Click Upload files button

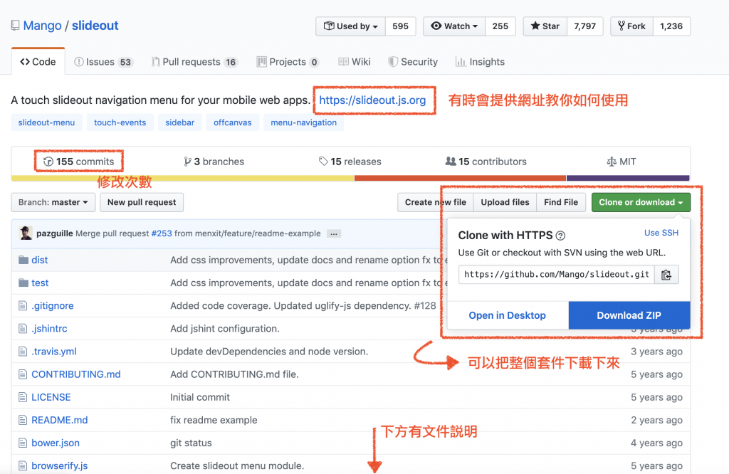coord(505,202)
